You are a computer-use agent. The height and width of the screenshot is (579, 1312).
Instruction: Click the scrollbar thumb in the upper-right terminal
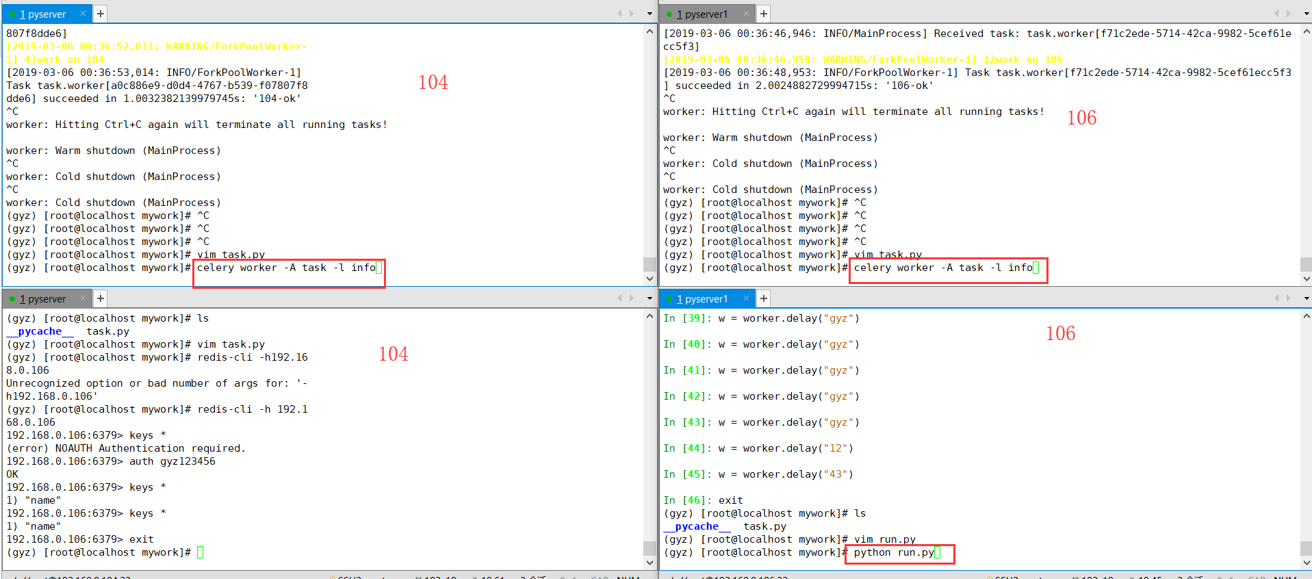click(x=1306, y=264)
